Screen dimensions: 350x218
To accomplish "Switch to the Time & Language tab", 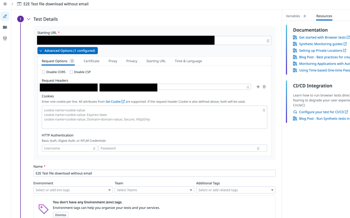I will 188,61.
